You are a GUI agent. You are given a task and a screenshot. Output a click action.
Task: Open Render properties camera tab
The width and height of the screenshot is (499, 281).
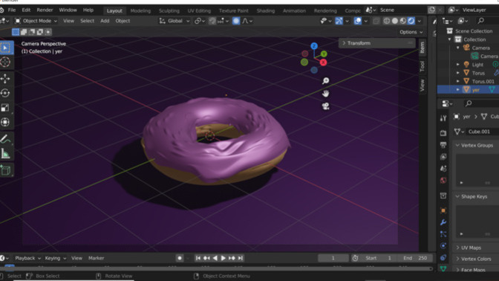coord(443,133)
